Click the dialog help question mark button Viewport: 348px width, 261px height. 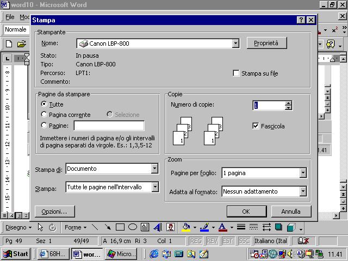click(301, 20)
